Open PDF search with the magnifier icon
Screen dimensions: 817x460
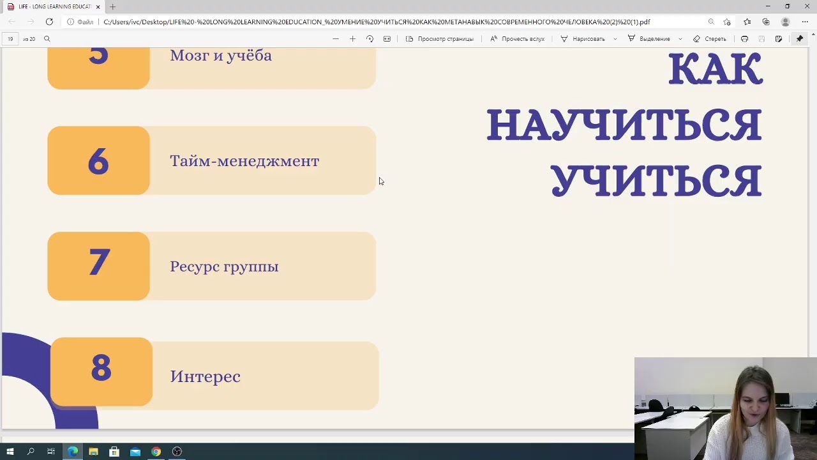pyautogui.click(x=47, y=39)
